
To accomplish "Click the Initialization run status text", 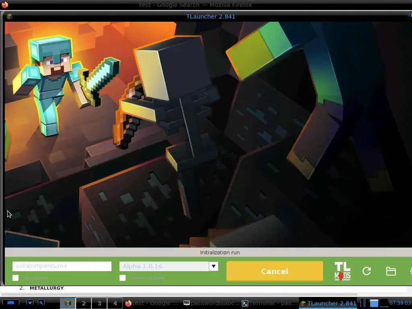I will coord(220,253).
